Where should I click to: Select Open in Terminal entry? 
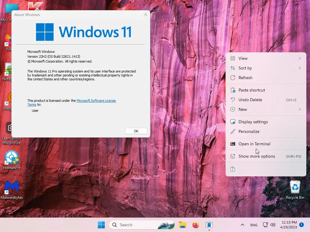(x=266, y=144)
